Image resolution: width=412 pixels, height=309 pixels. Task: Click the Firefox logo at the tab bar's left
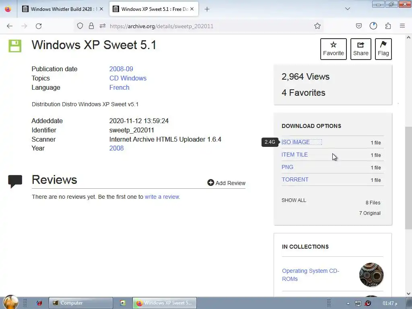click(x=8, y=9)
